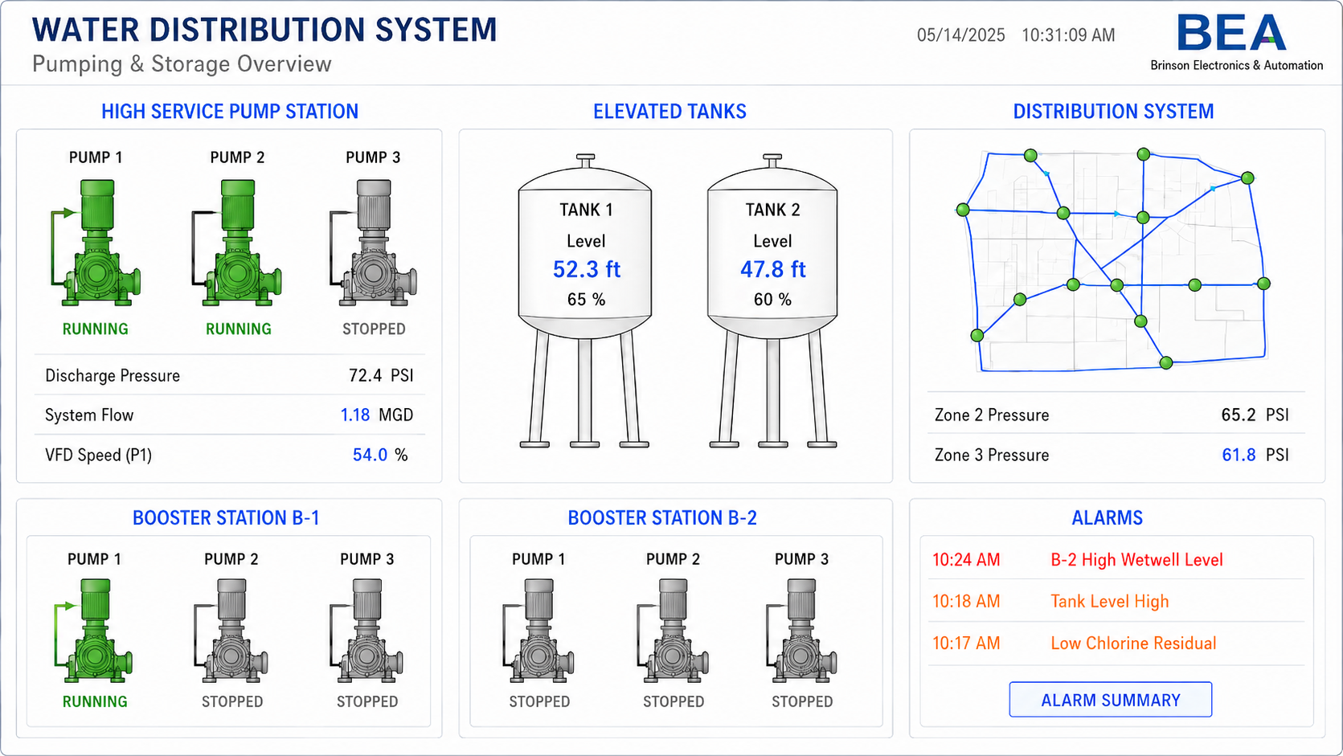Click the 05/14/2025 date display
The height and width of the screenshot is (756, 1343).
960,35
